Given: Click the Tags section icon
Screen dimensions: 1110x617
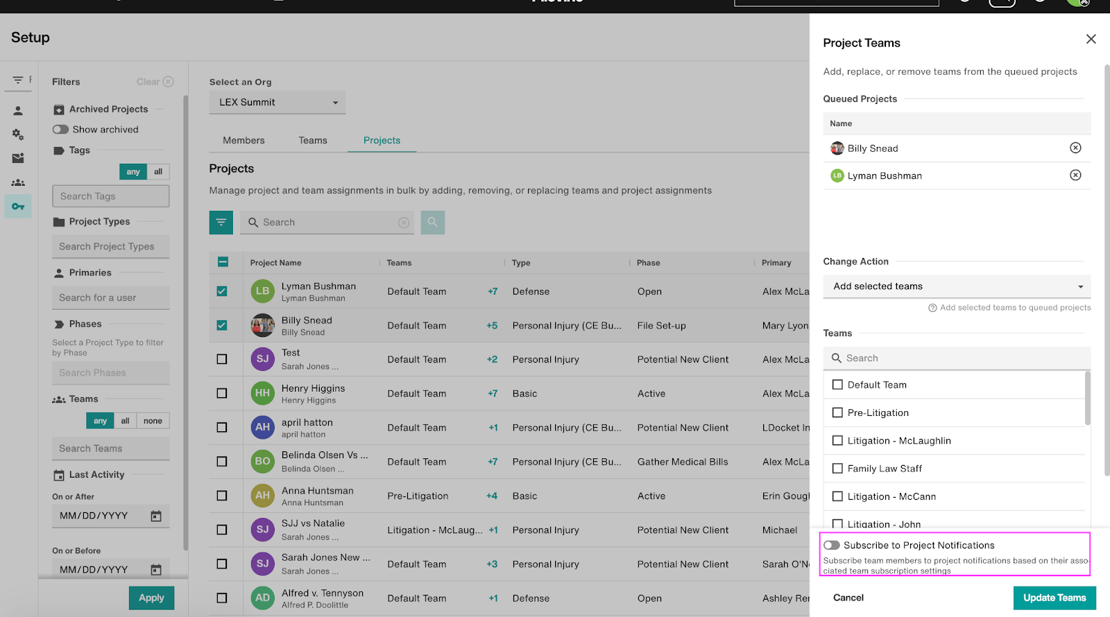Looking at the screenshot, I should [59, 150].
